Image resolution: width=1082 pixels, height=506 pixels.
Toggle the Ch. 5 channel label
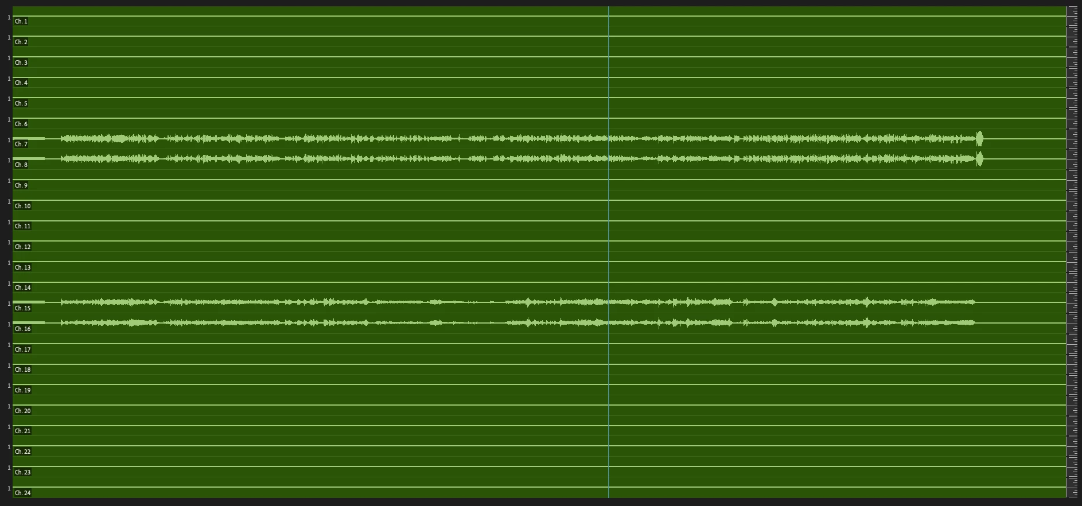click(x=21, y=104)
